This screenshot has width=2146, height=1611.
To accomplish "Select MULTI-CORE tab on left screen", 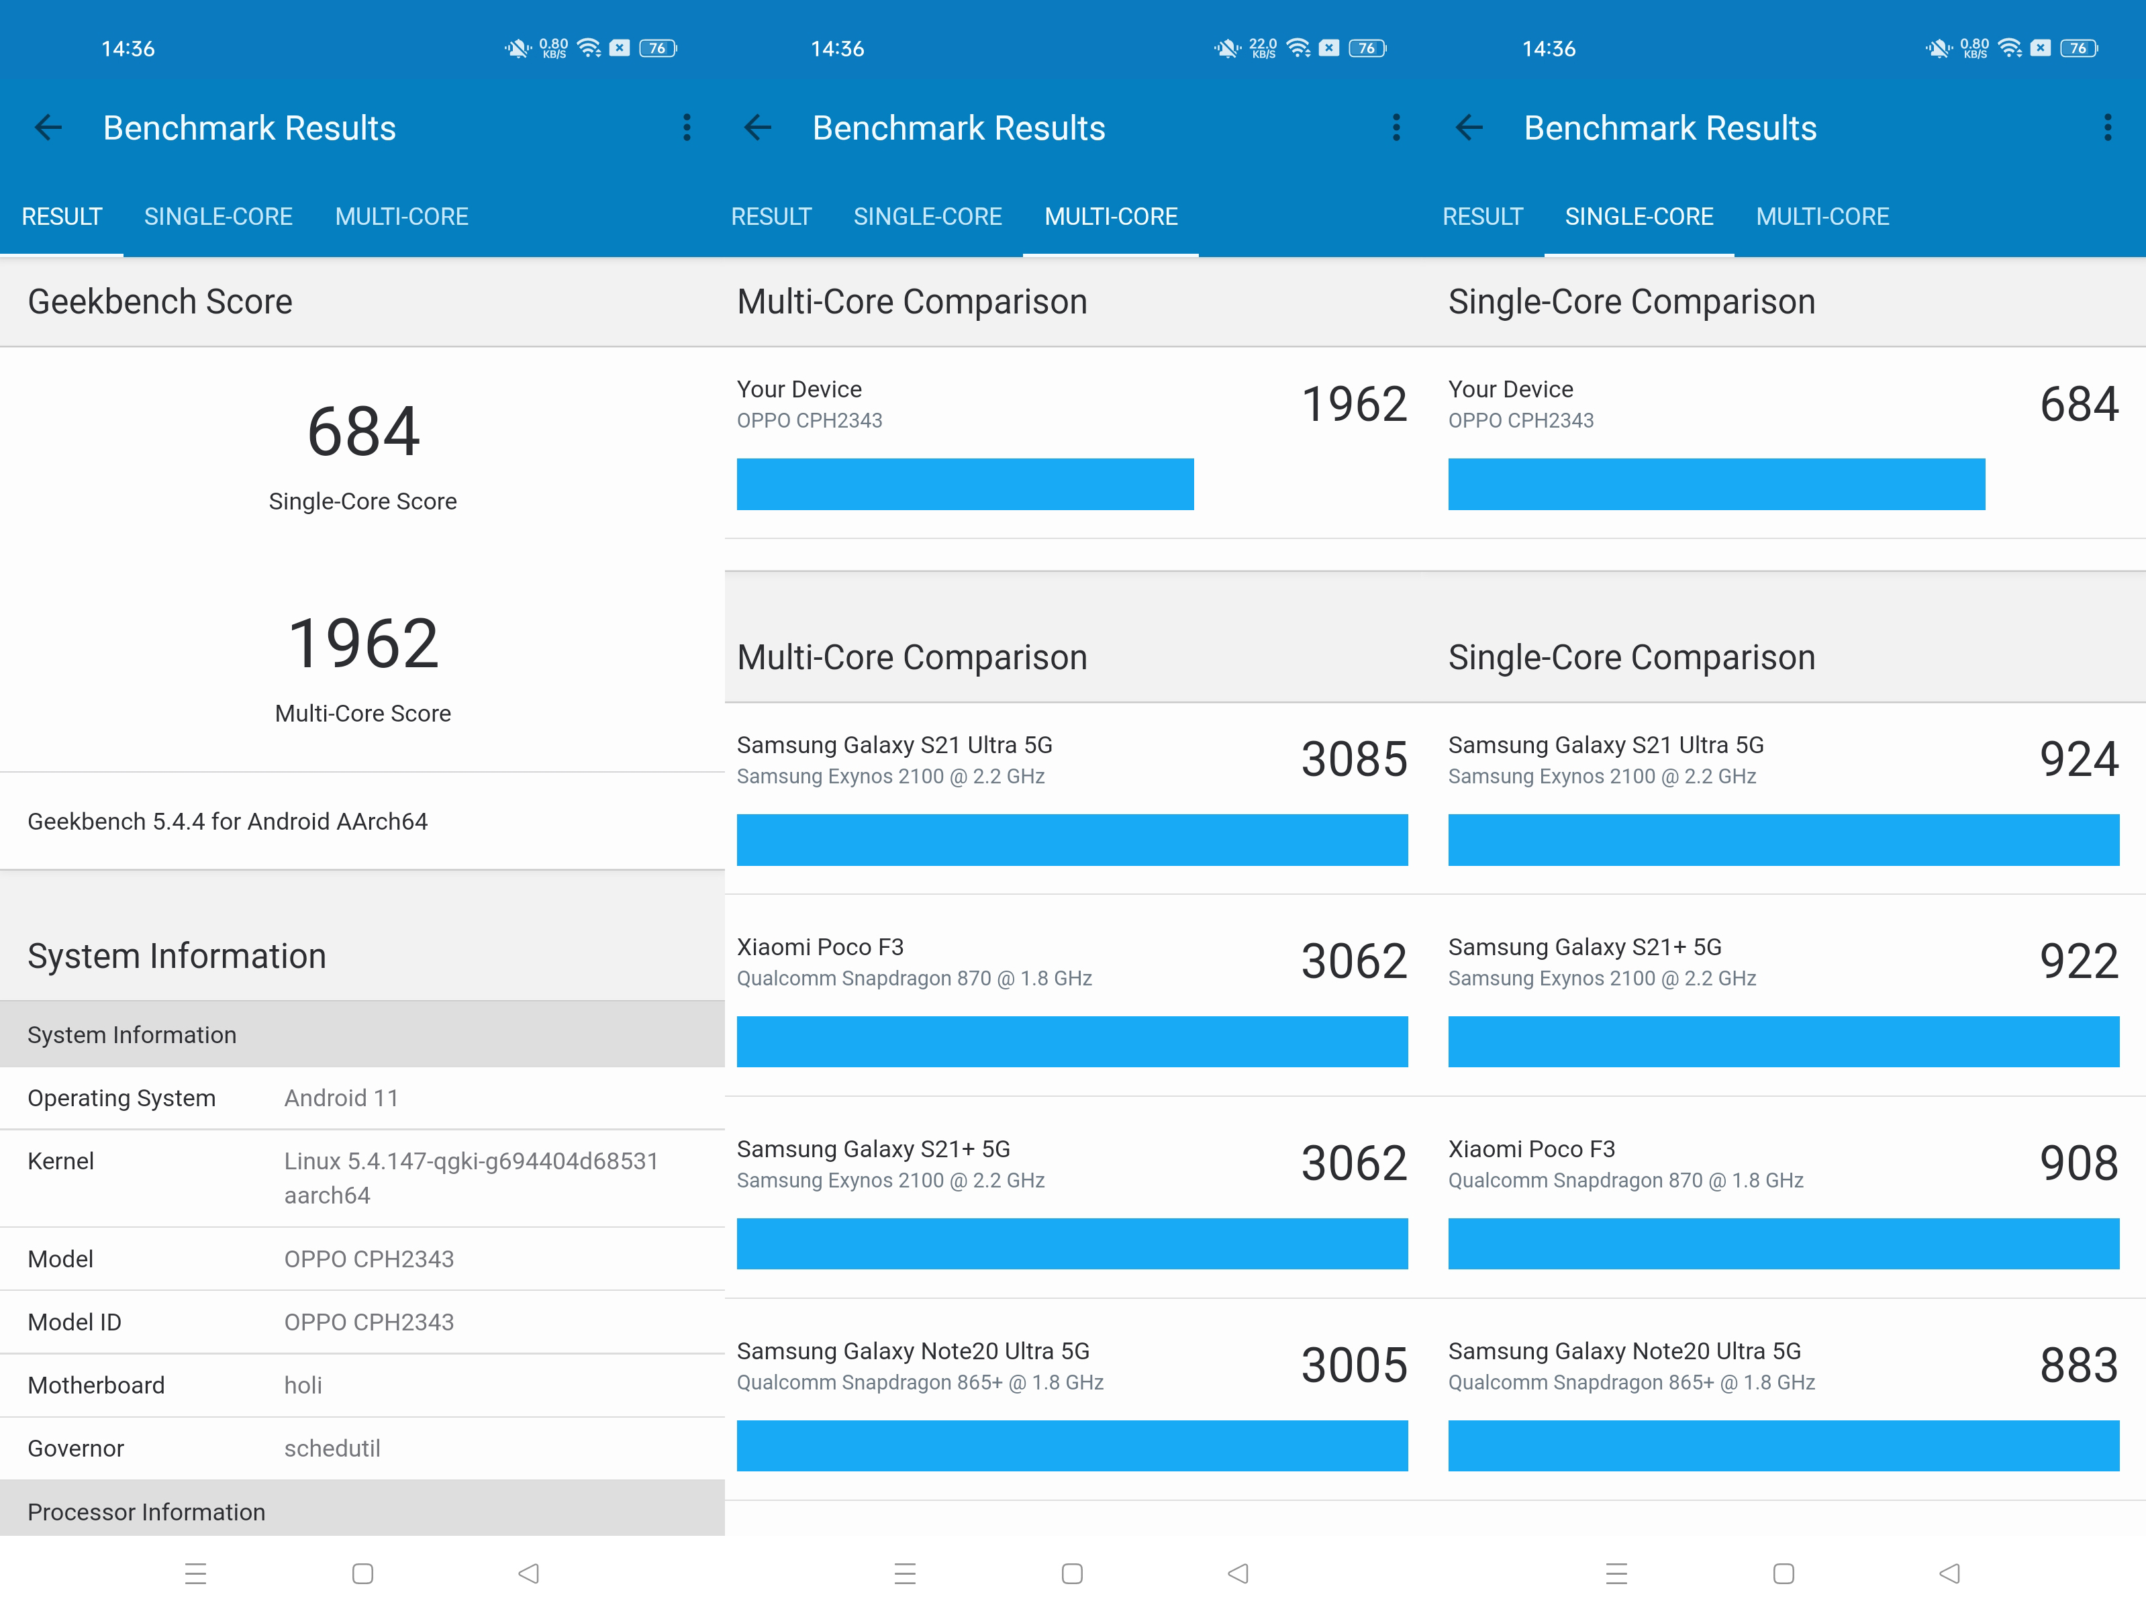I will tap(401, 216).
